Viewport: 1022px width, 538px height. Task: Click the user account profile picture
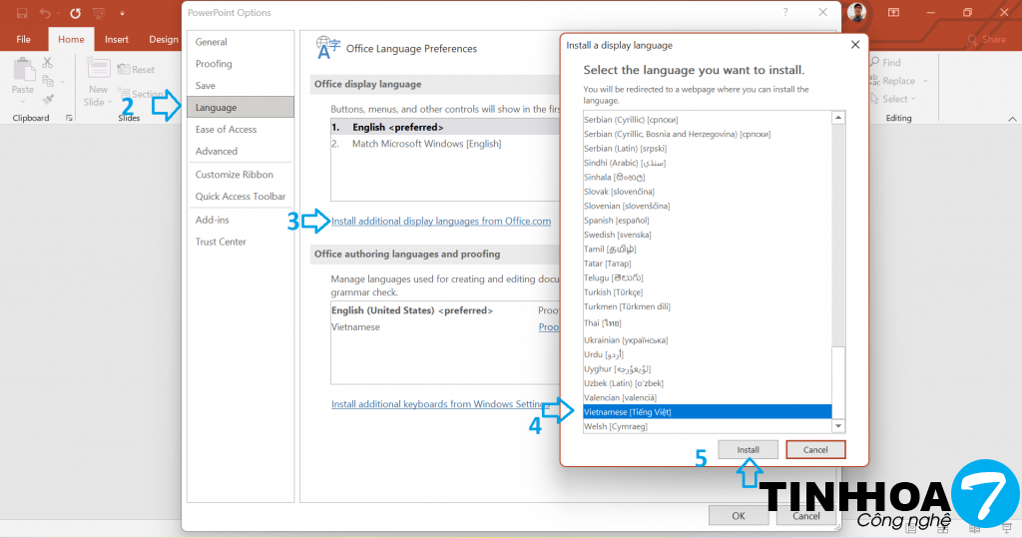pos(856,13)
